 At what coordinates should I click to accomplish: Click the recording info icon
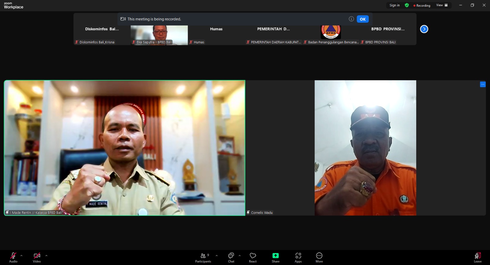click(x=351, y=19)
